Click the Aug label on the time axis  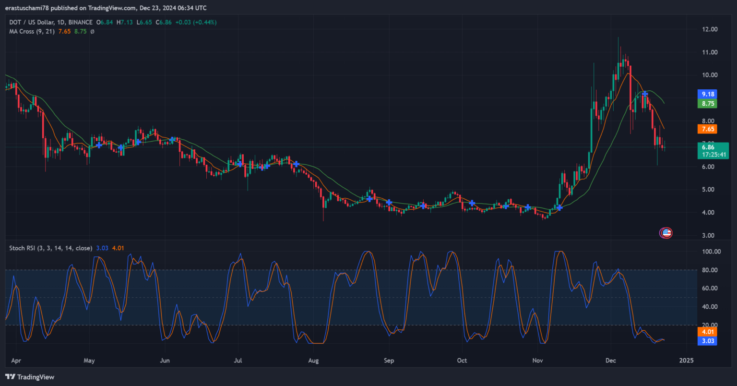click(313, 360)
